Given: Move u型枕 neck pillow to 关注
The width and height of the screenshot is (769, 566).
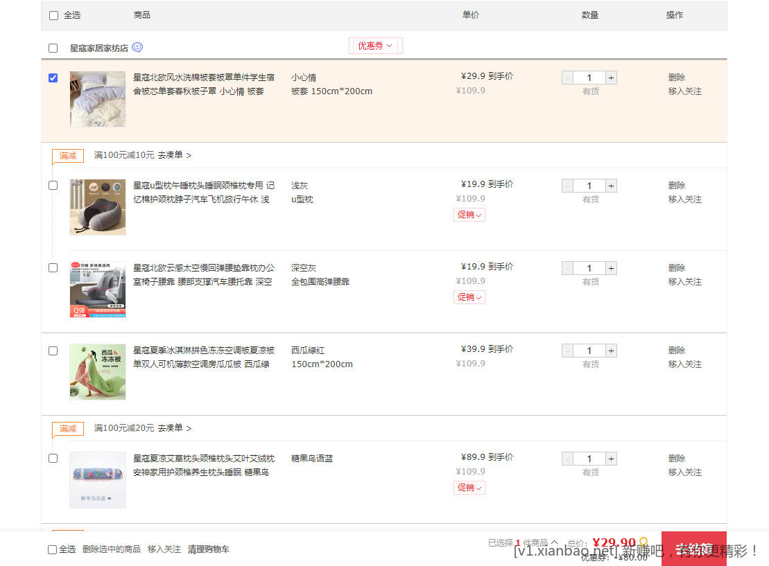Looking at the screenshot, I should (x=684, y=199).
